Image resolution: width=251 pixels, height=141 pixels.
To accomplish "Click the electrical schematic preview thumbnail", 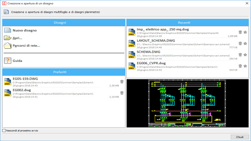I will pos(187,103).
